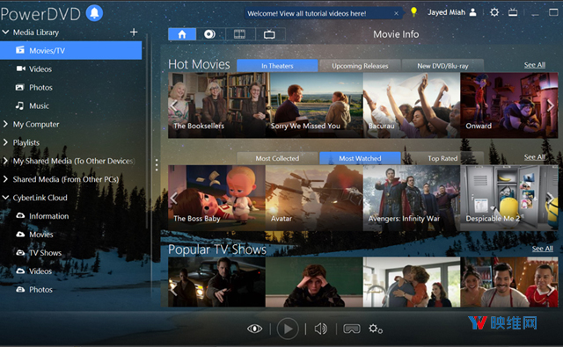
Task: Open the Onward movie thumbnail
Action: point(509,105)
